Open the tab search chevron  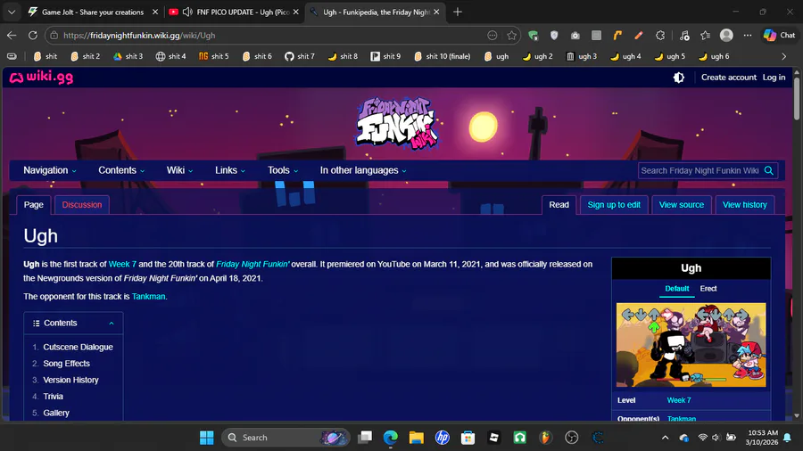point(12,12)
